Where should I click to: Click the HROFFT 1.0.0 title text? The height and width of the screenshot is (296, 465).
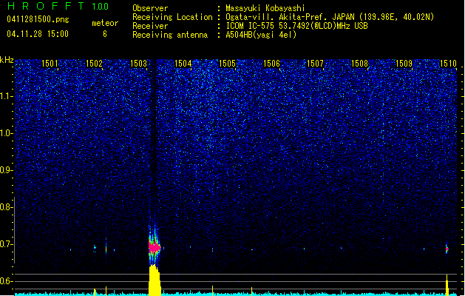point(58,6)
